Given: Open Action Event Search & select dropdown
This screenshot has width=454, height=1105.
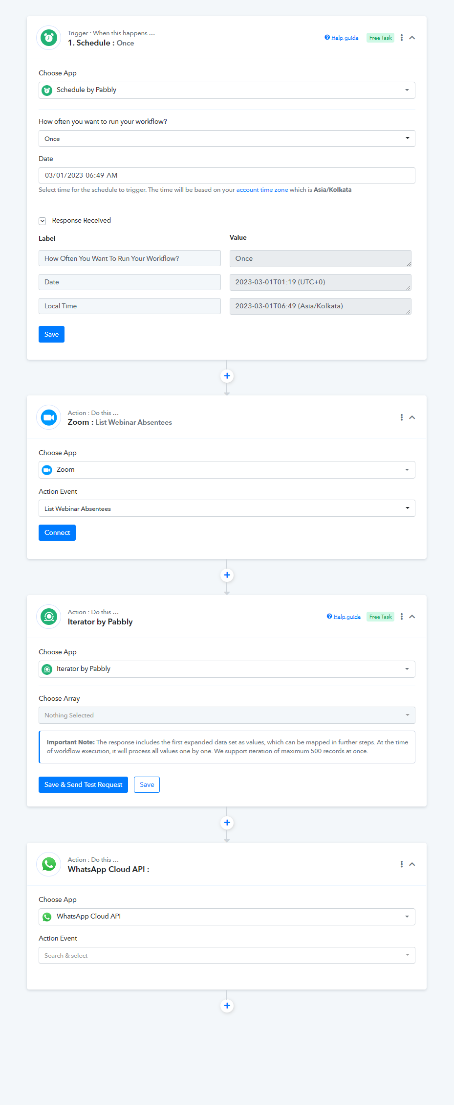Looking at the screenshot, I should pyautogui.click(x=227, y=955).
